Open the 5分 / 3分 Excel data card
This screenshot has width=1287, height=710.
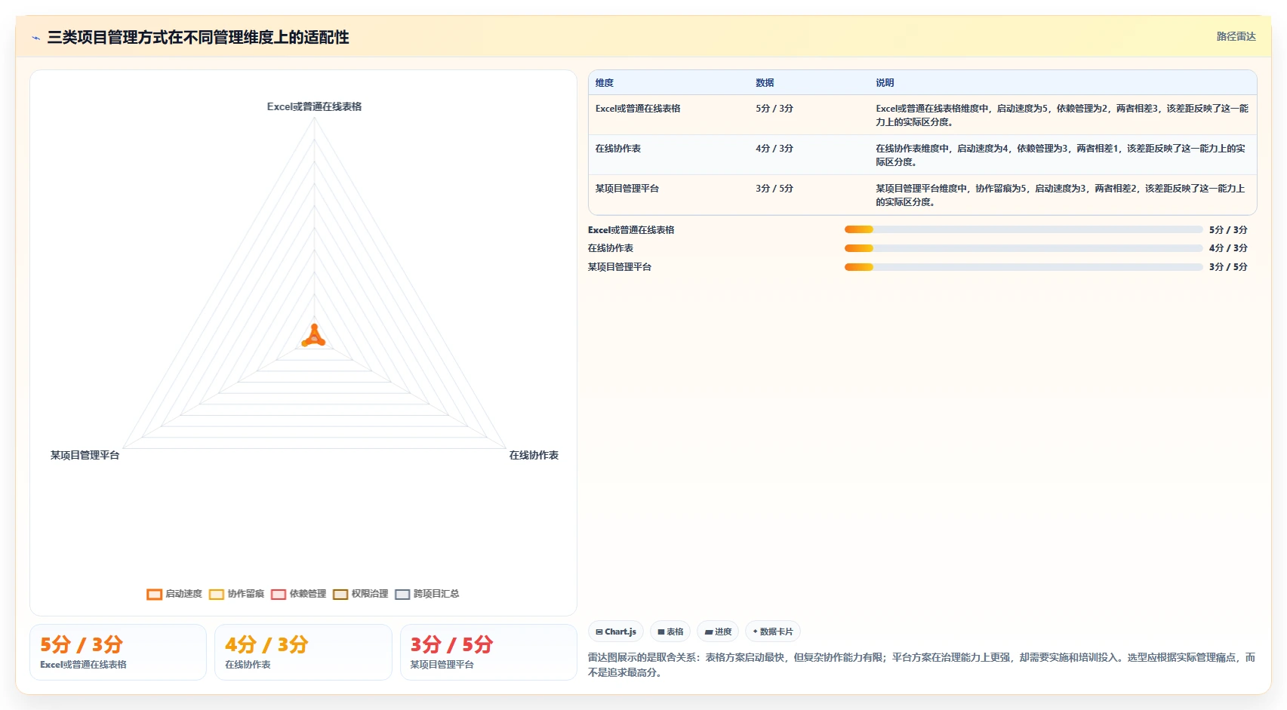point(118,652)
